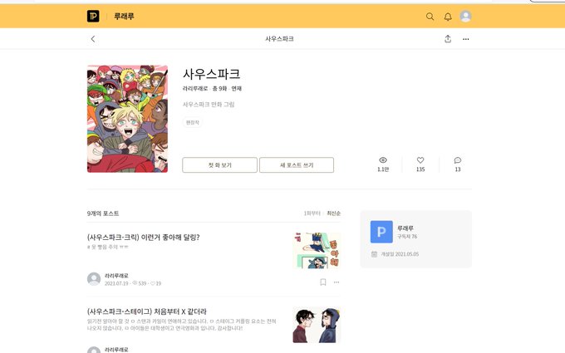The height and width of the screenshot is (353, 565).
Task: Open post 처음부터 X 같더라 title
Action: [x=147, y=311]
